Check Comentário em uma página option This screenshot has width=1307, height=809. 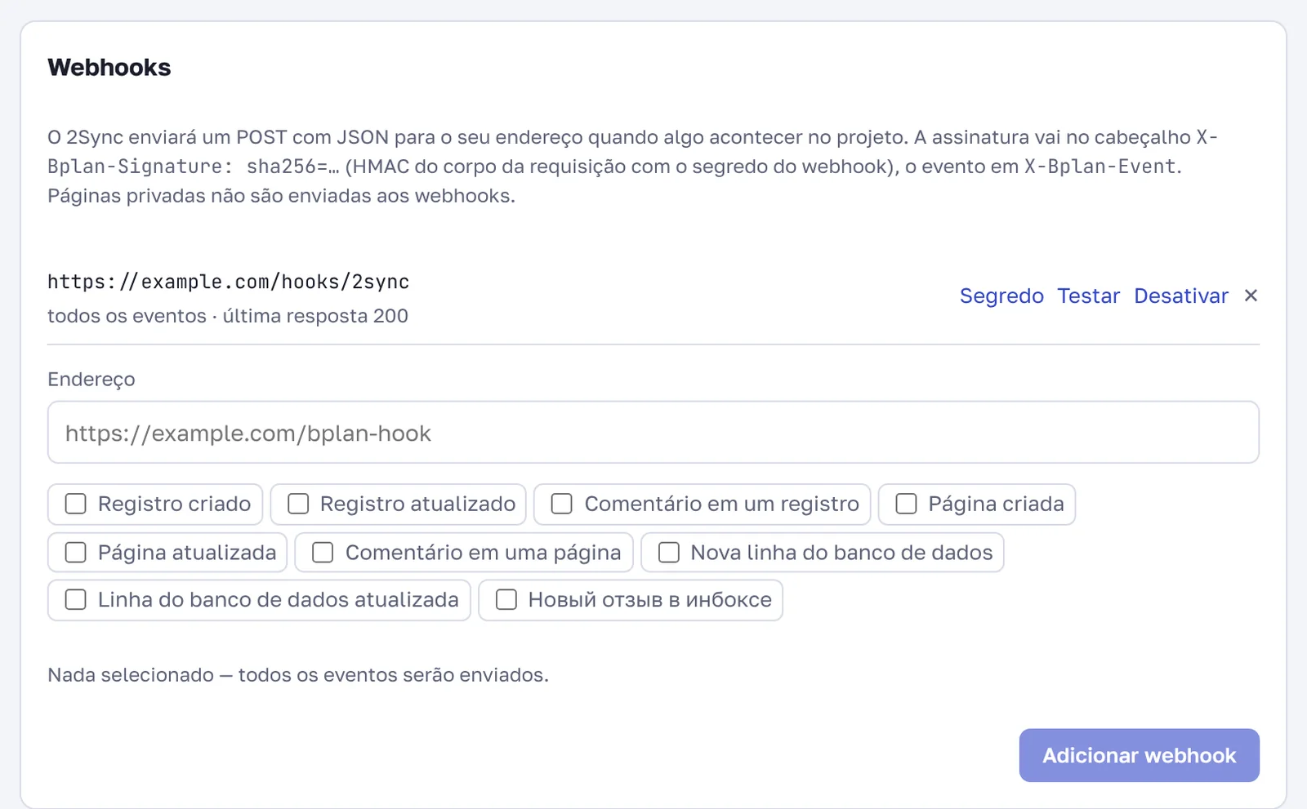point(323,553)
